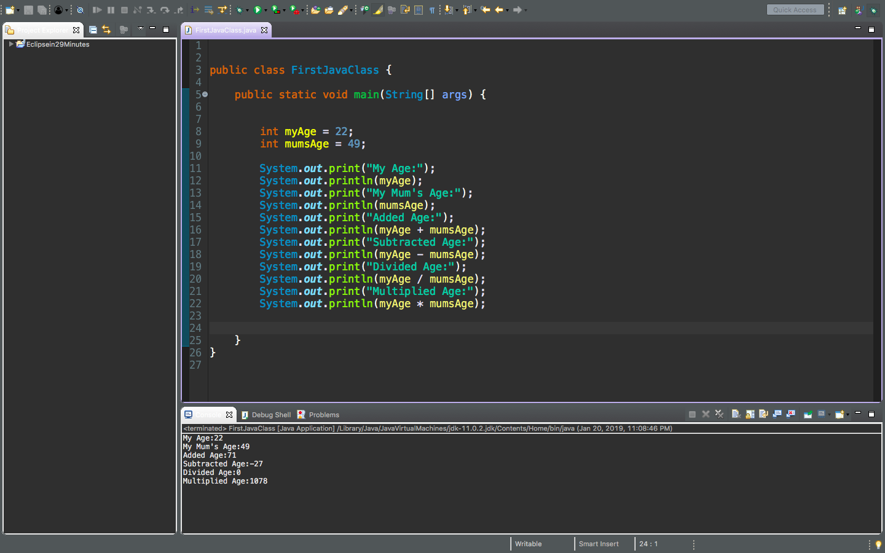Open the Next Annotation dropdown arrow

click(x=457, y=10)
